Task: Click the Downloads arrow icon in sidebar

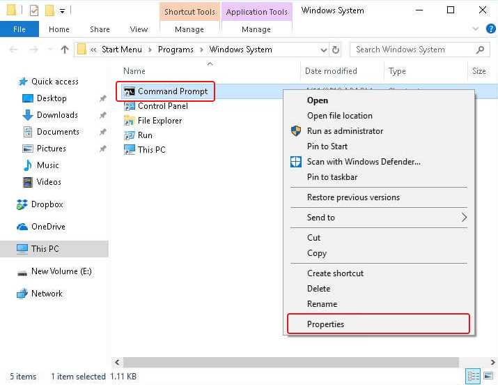Action: point(28,115)
